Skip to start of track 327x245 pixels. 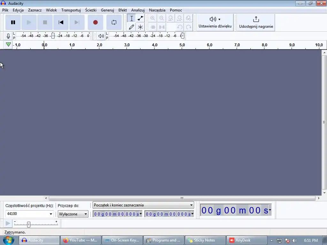point(61,22)
